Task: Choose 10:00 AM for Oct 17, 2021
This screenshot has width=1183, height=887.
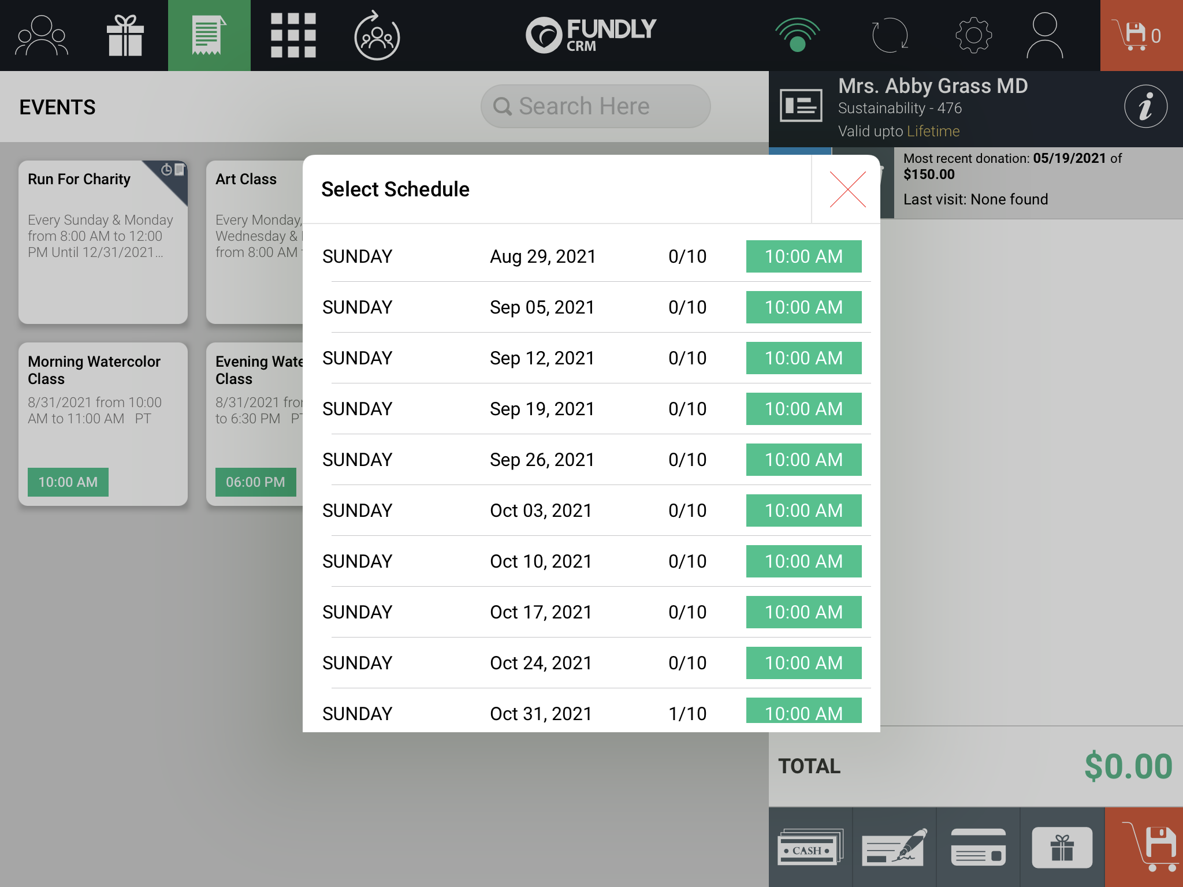Action: pyautogui.click(x=803, y=612)
